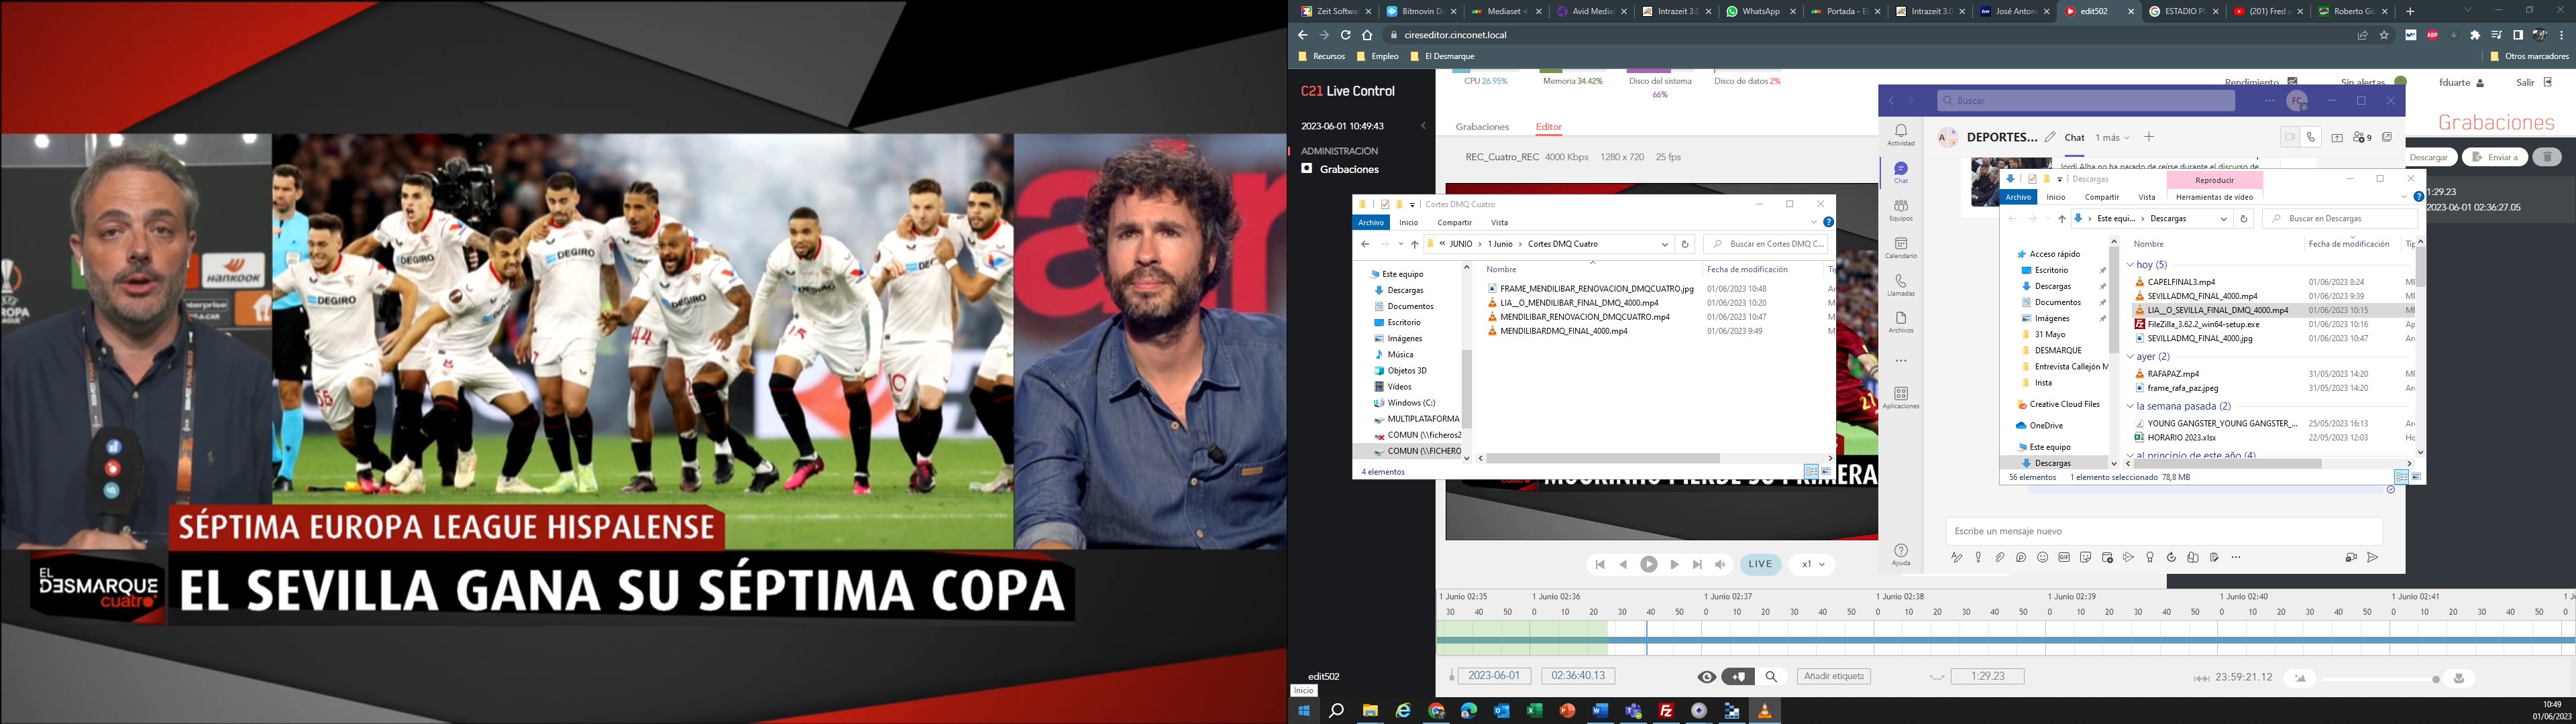Image resolution: width=2576 pixels, height=724 pixels.
Task: Click the paperclip attach icon in Teams
Action: pos(1999,557)
